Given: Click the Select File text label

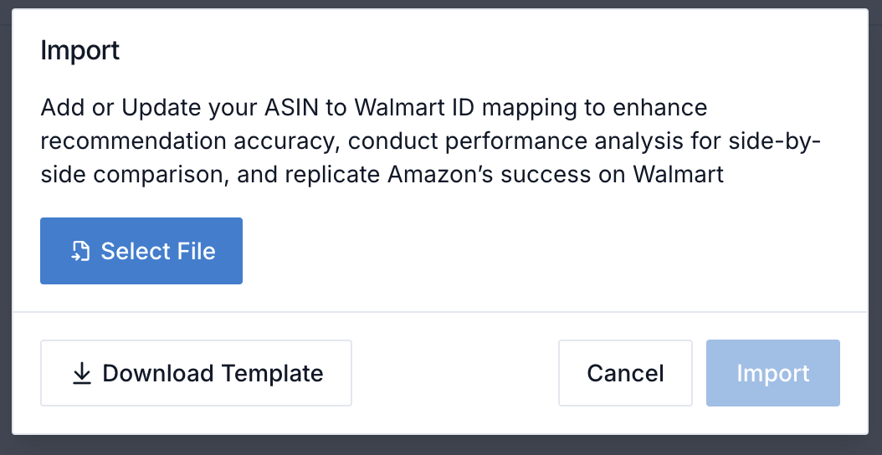Looking at the screenshot, I should (x=158, y=252).
